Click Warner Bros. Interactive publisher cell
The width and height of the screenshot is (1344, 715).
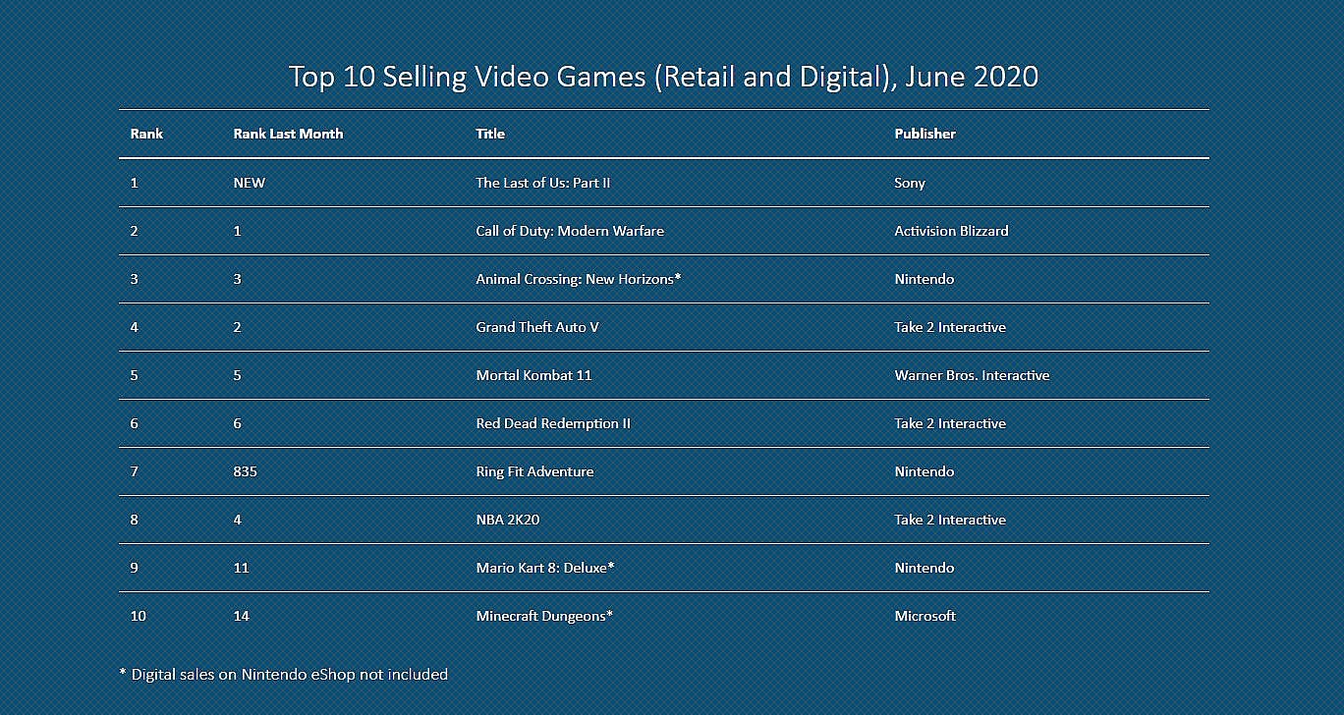coord(972,375)
